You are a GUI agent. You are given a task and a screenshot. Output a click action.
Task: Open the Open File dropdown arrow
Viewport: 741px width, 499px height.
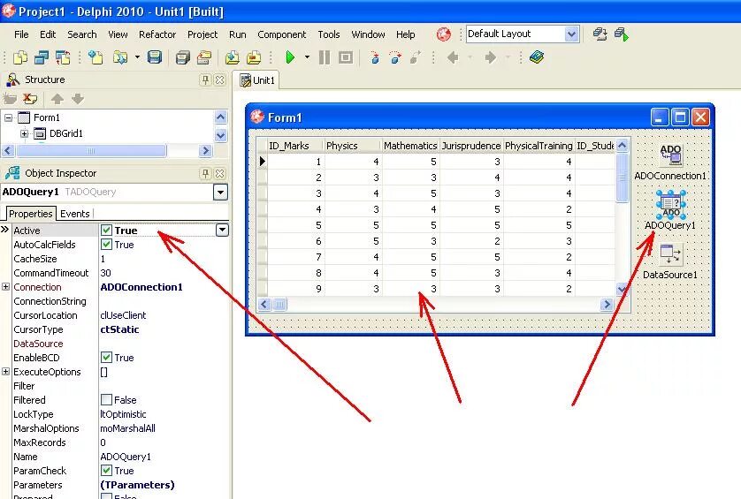pos(137,57)
